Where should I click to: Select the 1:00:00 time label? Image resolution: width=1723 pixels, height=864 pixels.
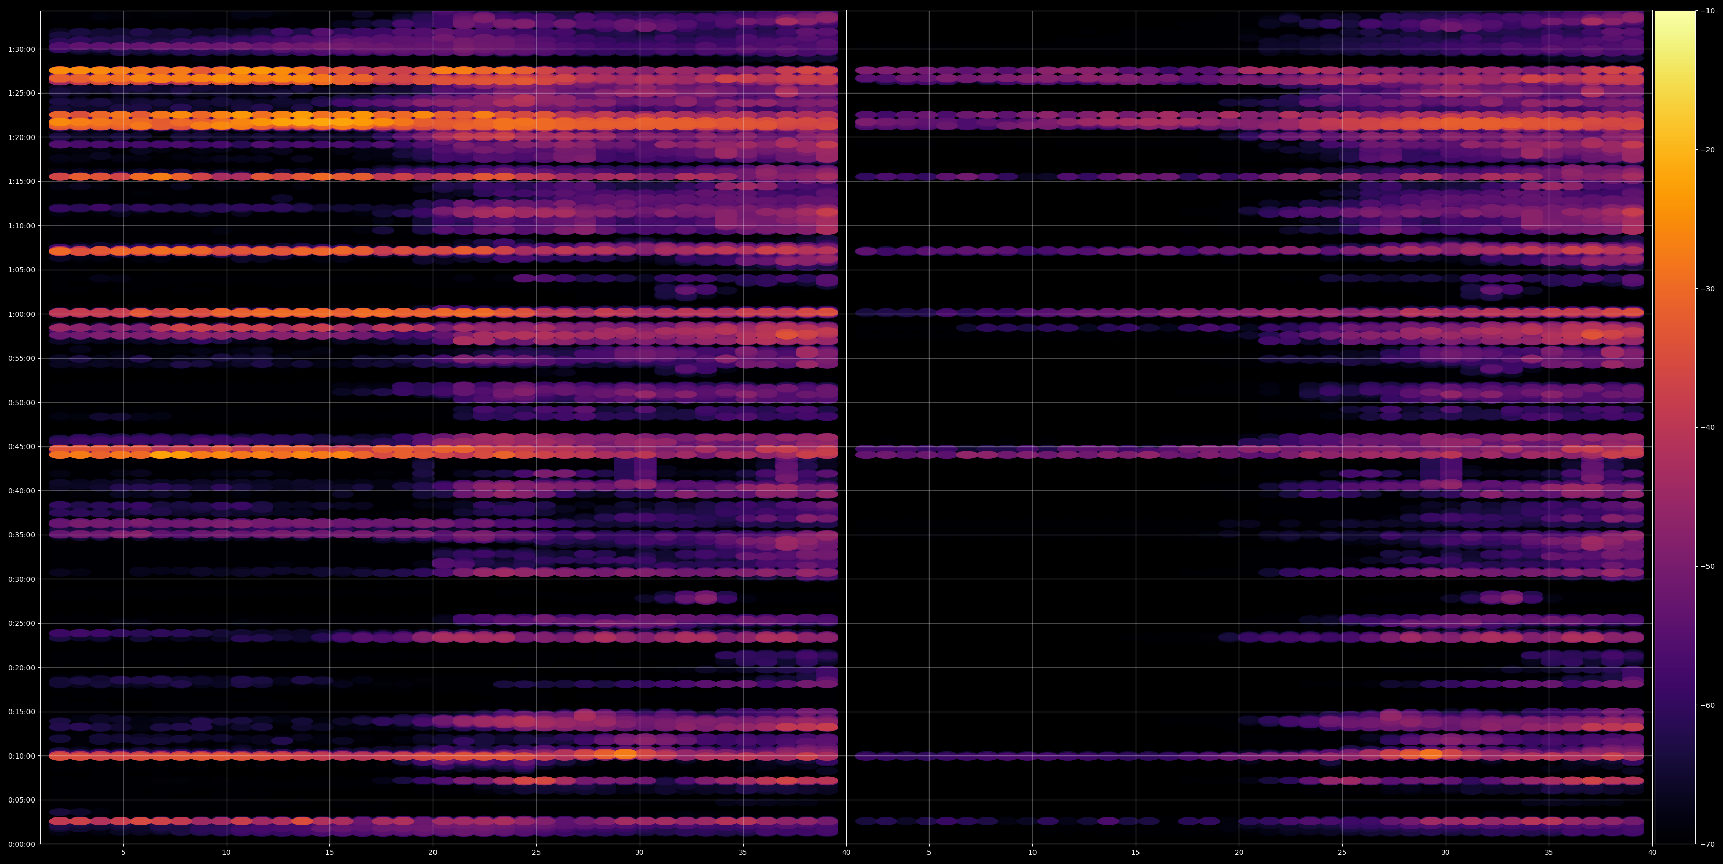[21, 314]
